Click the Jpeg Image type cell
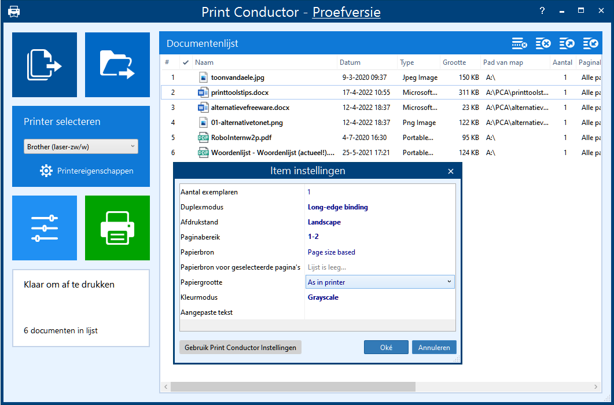This screenshot has width=614, height=405. (x=420, y=78)
